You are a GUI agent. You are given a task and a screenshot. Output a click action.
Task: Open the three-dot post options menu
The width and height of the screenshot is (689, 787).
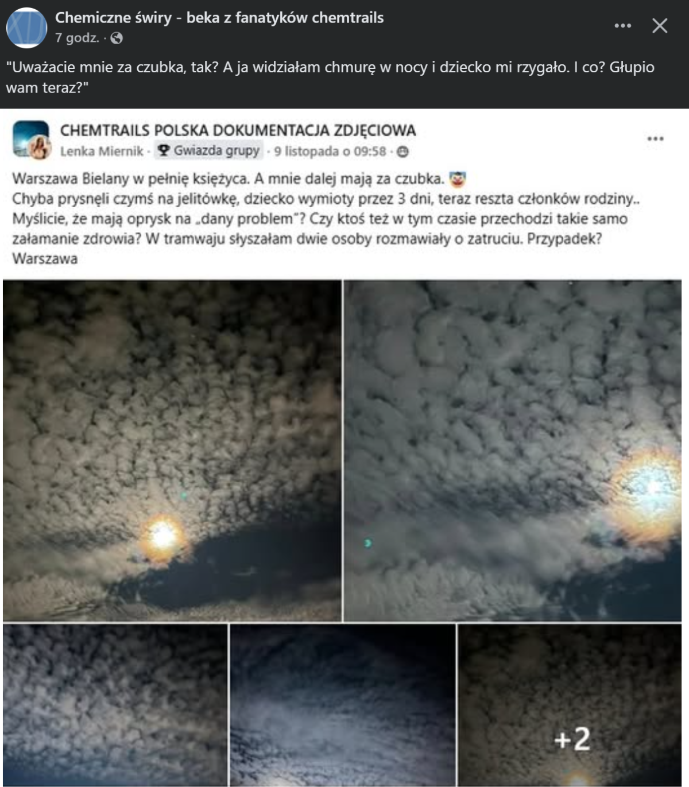pyautogui.click(x=623, y=26)
